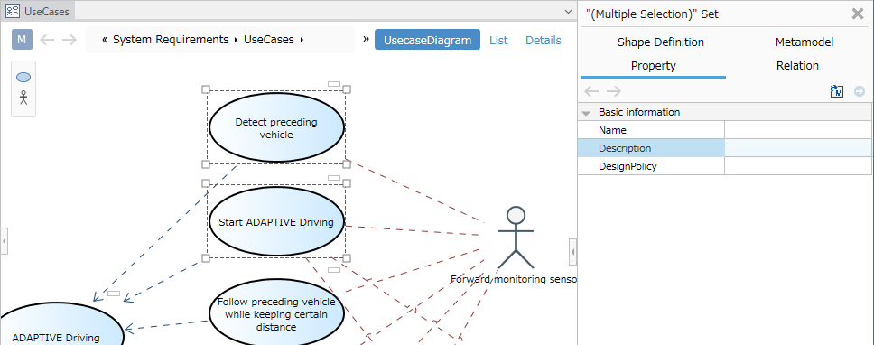Expand breadcrumb with double right chevron
Image resolution: width=874 pixels, height=345 pixels.
(x=367, y=39)
